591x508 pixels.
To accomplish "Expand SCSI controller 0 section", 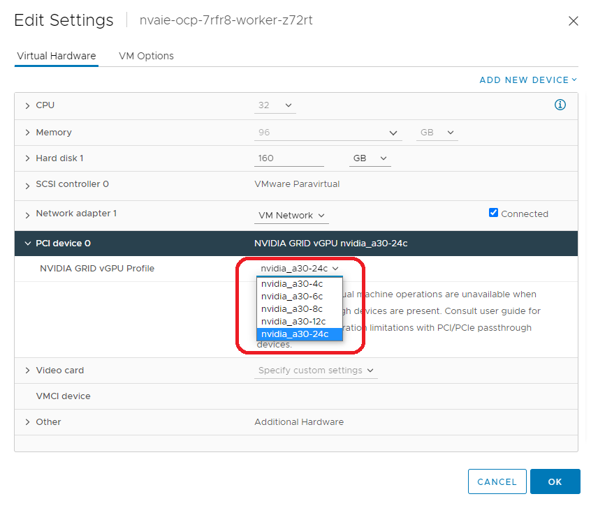I will 28,185.
